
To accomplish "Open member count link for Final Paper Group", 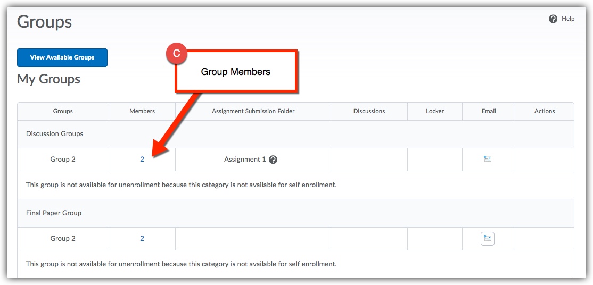I will pos(142,239).
